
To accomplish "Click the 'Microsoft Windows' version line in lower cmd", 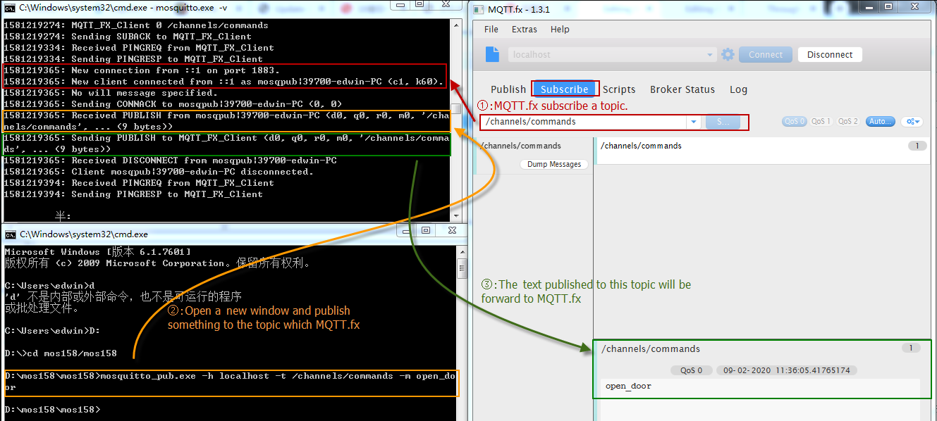I will tap(97, 252).
